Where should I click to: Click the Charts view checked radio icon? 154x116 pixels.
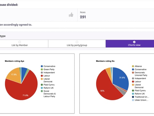tap(134, 42)
